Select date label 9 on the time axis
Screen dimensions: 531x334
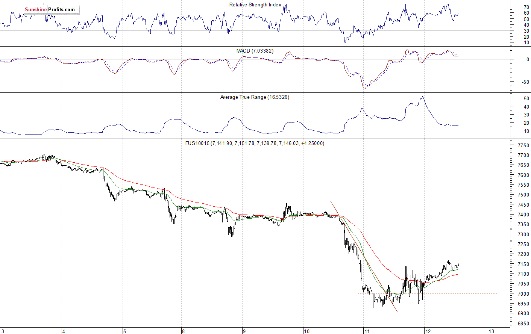click(x=244, y=331)
